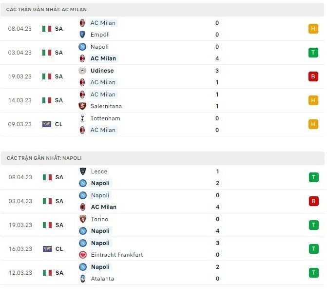
Task: Click the Empoli team crest
Action: (82, 35)
